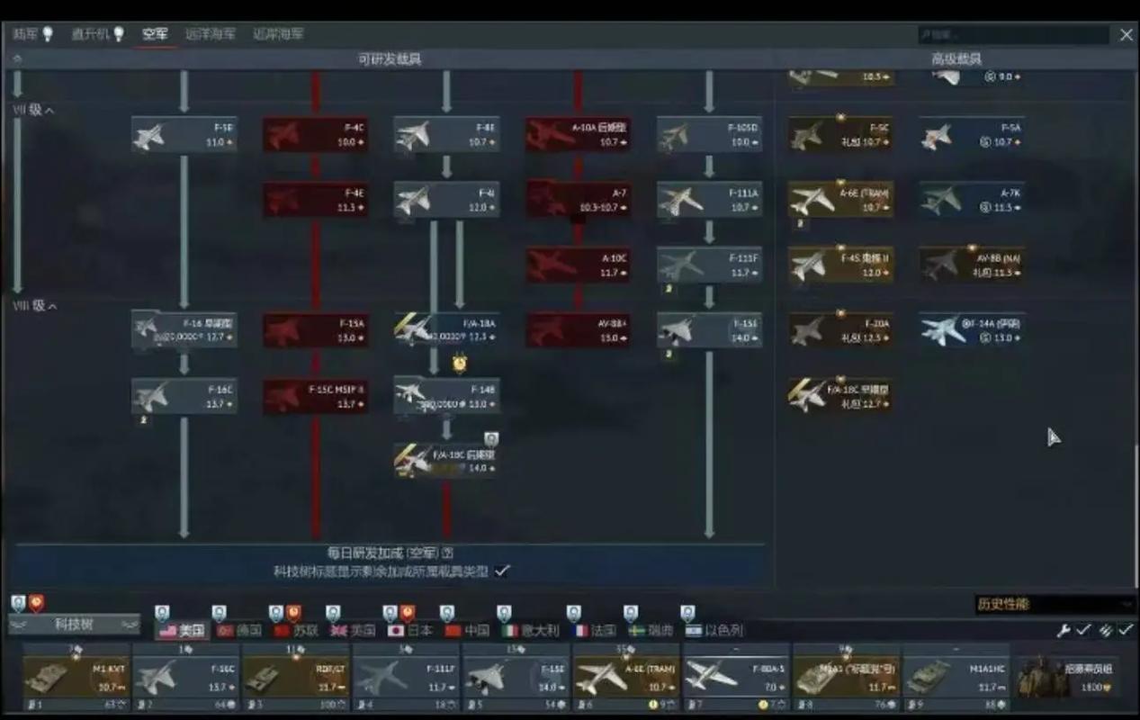Image resolution: width=1140 pixels, height=720 pixels.
Task: Select the premium A-7K aircraft card
Action: coord(972,200)
